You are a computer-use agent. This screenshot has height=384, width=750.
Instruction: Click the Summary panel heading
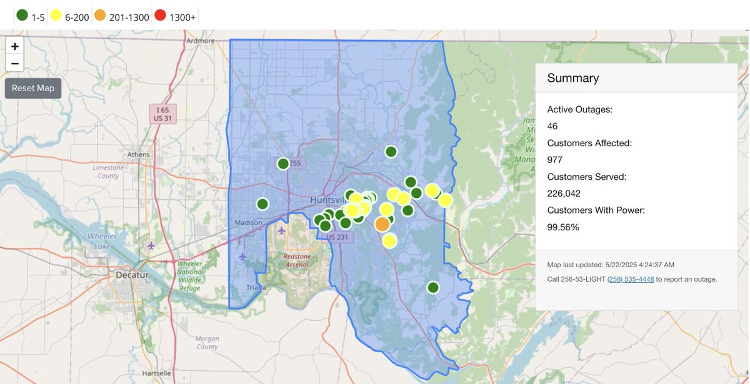point(573,78)
